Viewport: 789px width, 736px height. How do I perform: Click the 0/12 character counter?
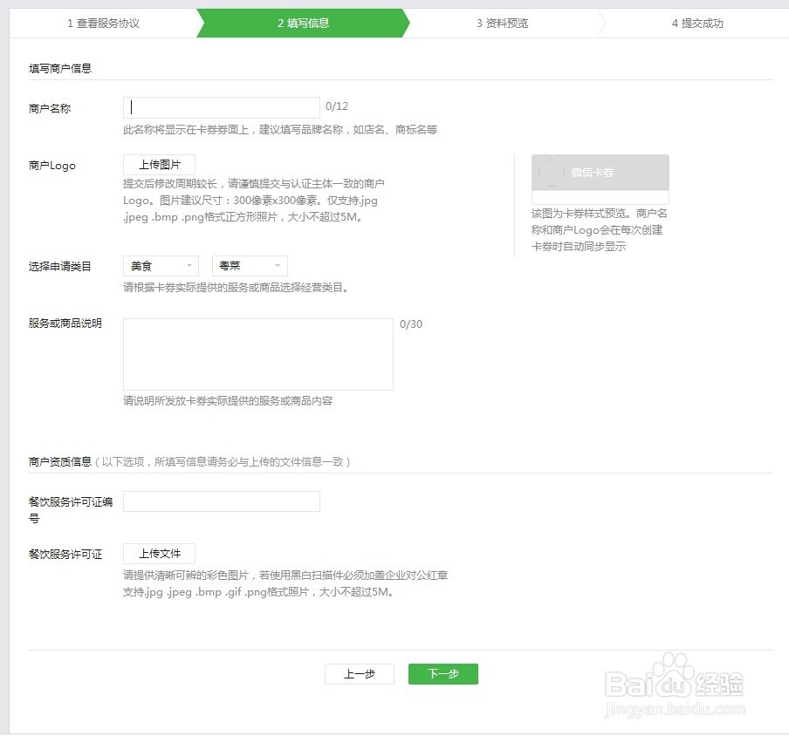(338, 106)
